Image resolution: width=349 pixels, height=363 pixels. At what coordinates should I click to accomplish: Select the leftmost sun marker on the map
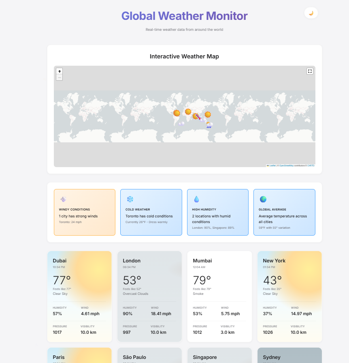tap(177, 113)
